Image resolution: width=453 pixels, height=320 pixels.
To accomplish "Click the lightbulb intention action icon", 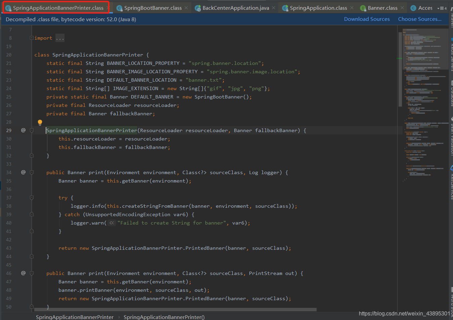I will (40, 123).
